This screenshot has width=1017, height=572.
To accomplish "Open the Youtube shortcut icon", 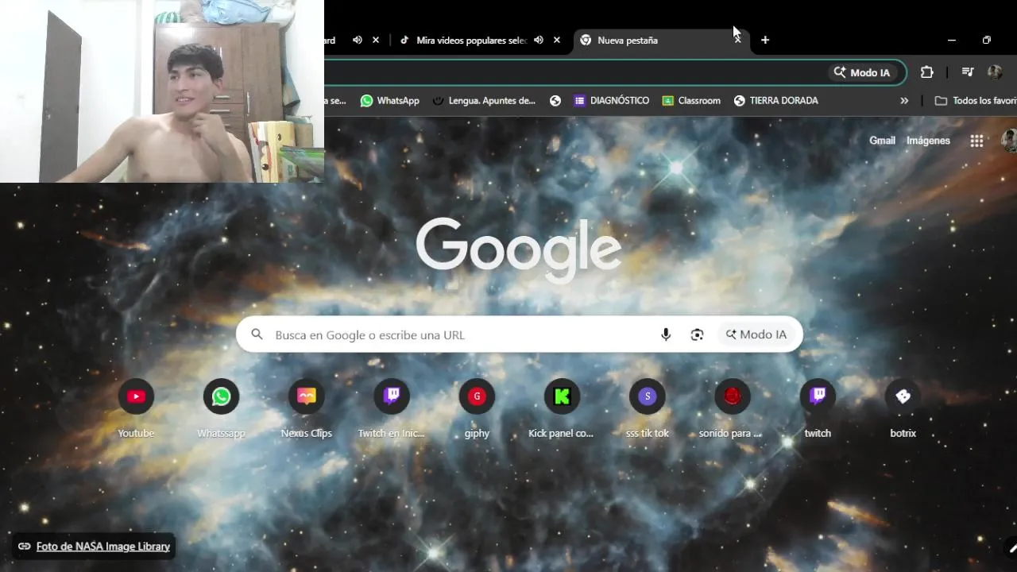I will click(x=136, y=396).
